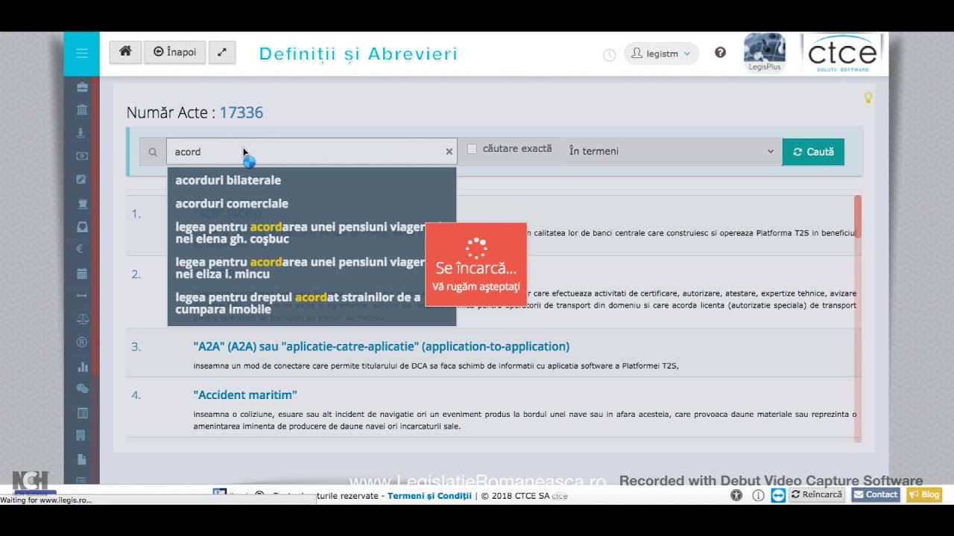Select suggestion 'acorduri comerciale'
The image size is (954, 536).
pos(232,203)
